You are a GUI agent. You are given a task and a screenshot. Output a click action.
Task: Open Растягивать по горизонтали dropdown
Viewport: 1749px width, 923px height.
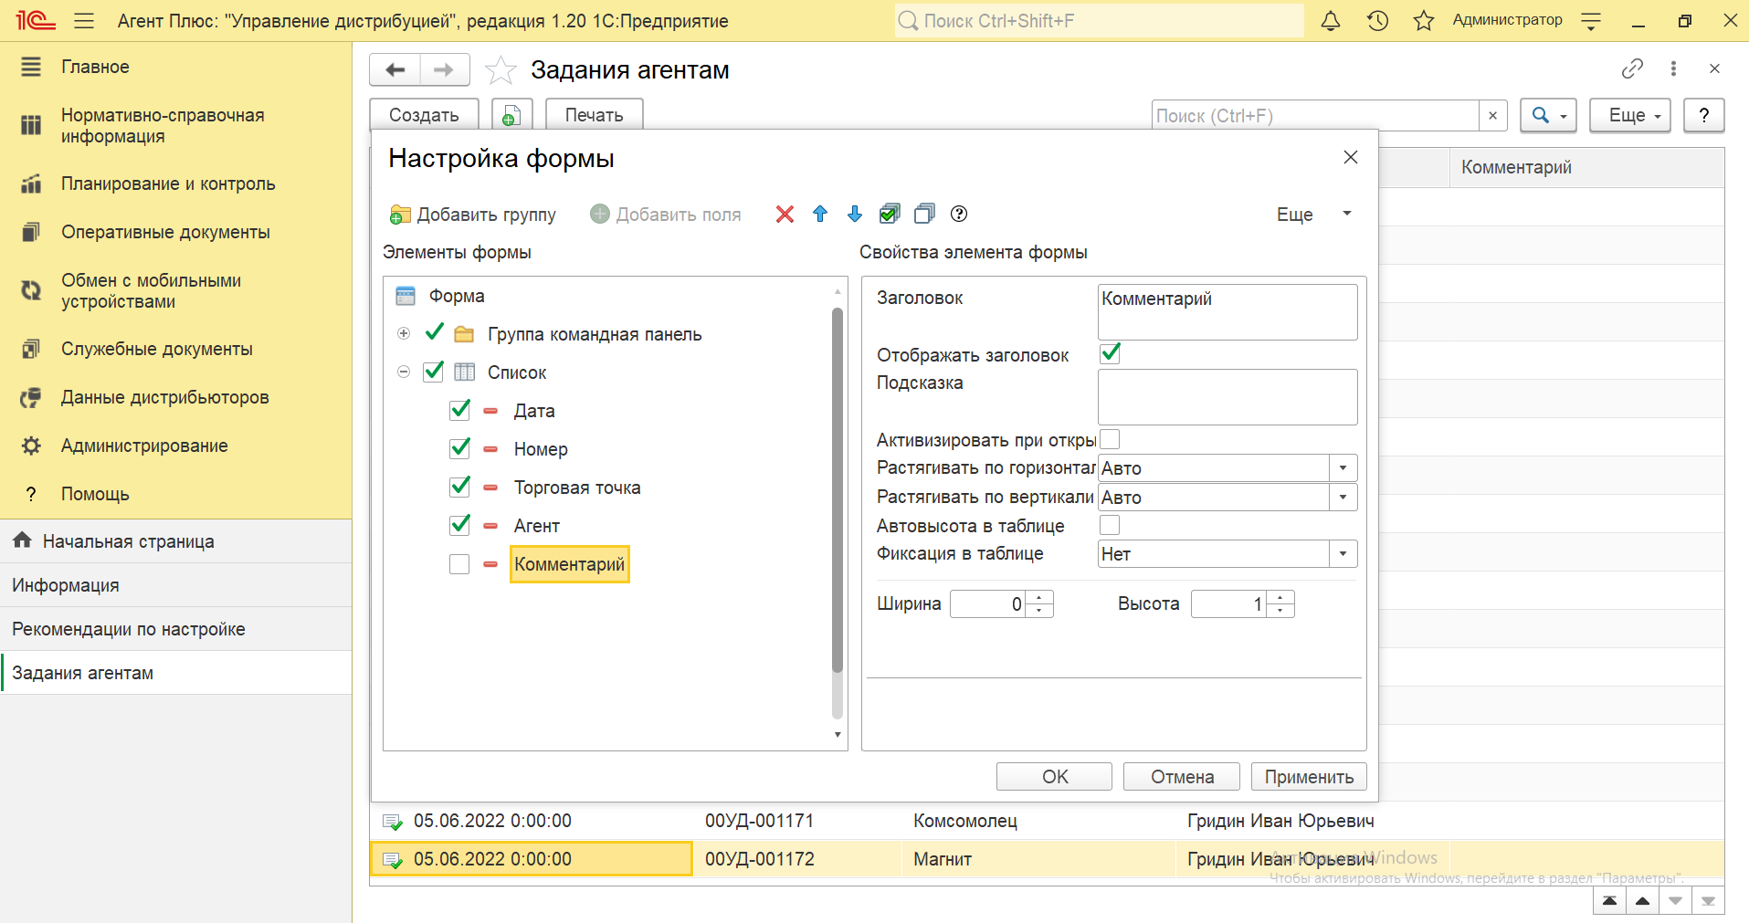point(1343,468)
